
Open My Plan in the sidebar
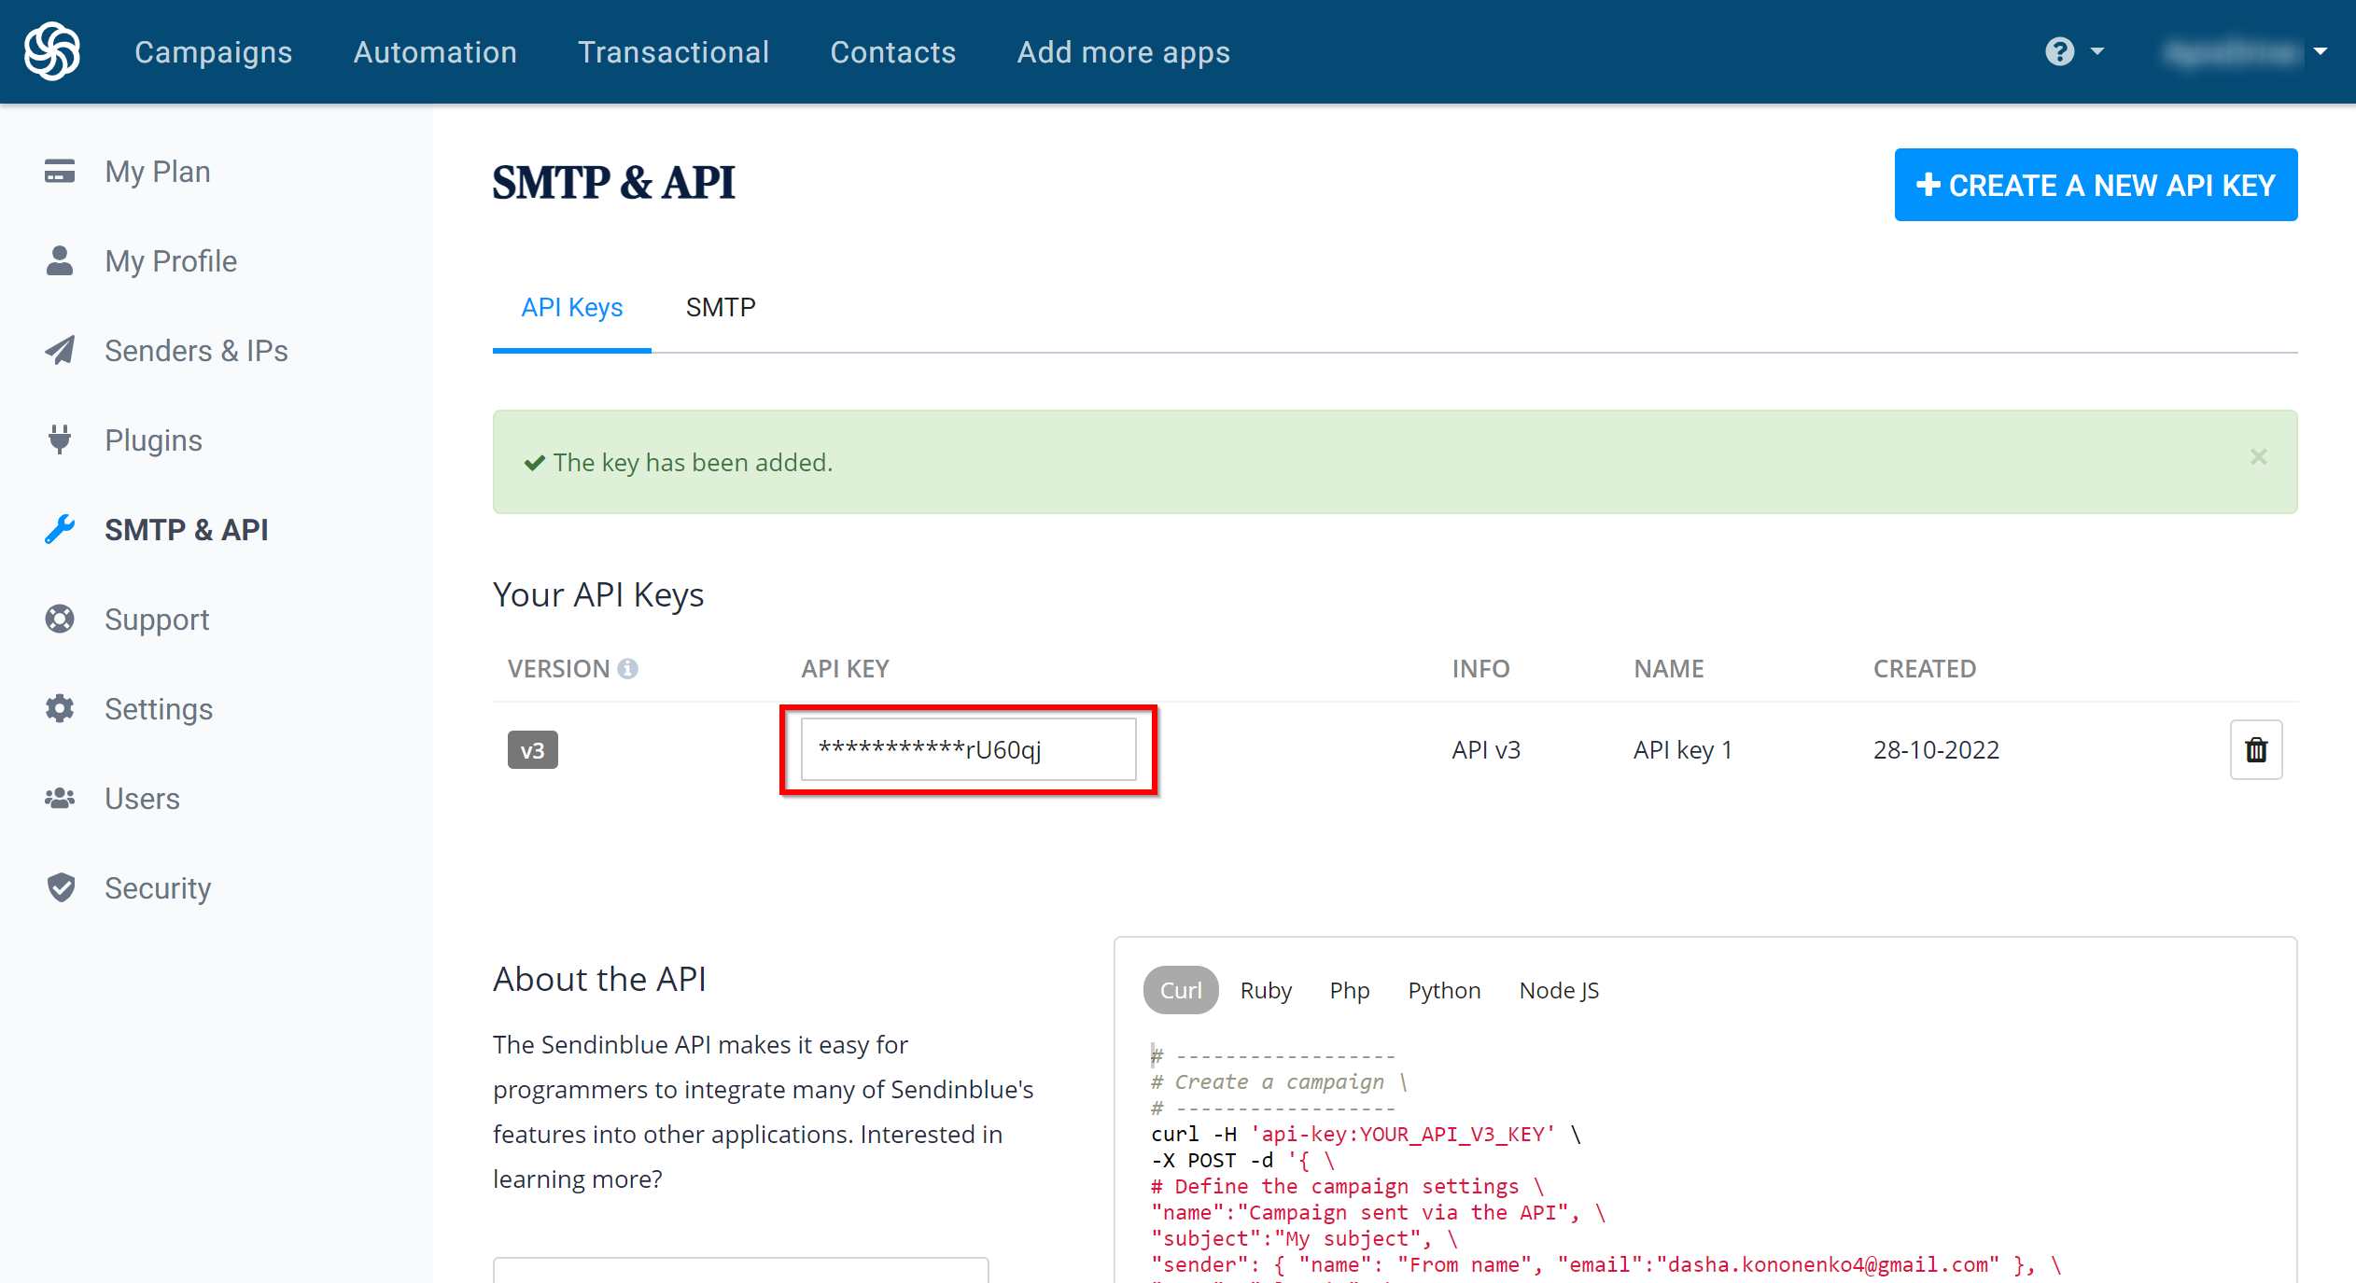click(x=157, y=172)
